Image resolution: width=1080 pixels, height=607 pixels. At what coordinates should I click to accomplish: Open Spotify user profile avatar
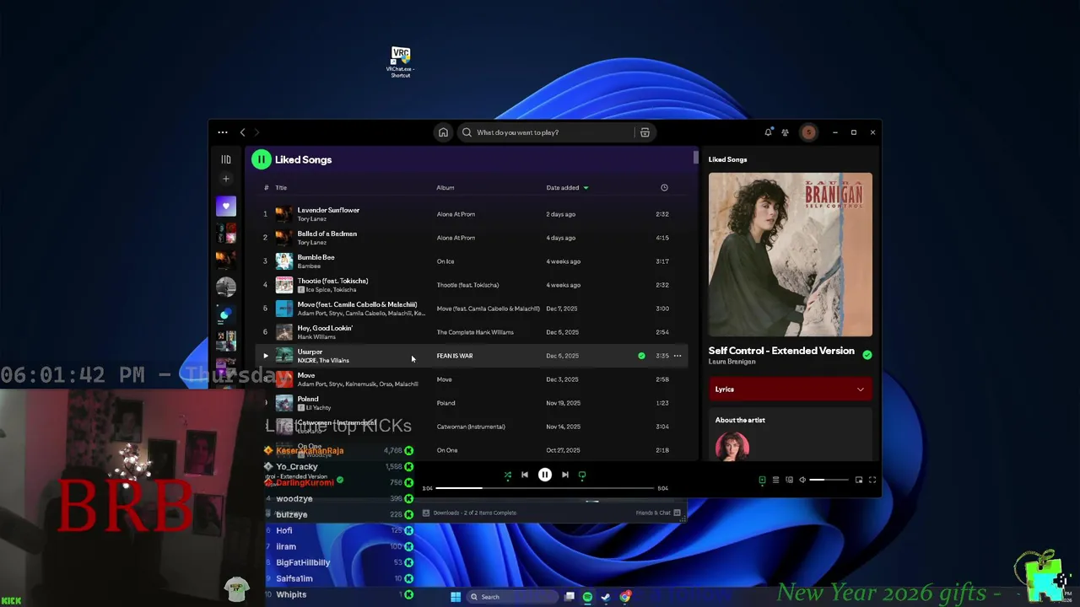[808, 132]
